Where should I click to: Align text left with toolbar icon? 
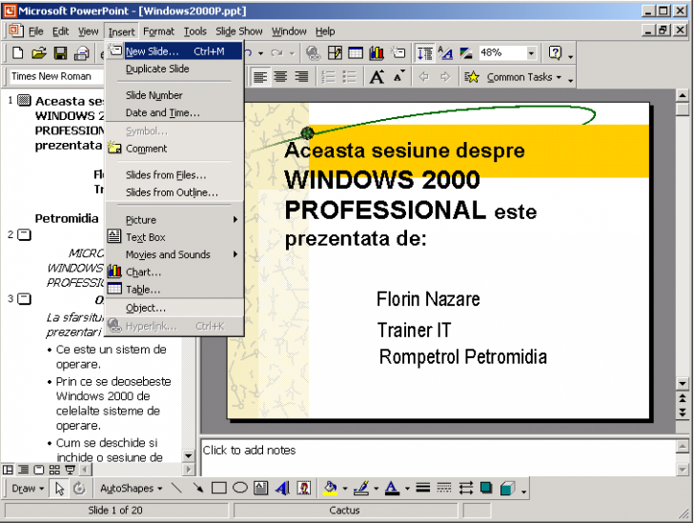tap(260, 77)
